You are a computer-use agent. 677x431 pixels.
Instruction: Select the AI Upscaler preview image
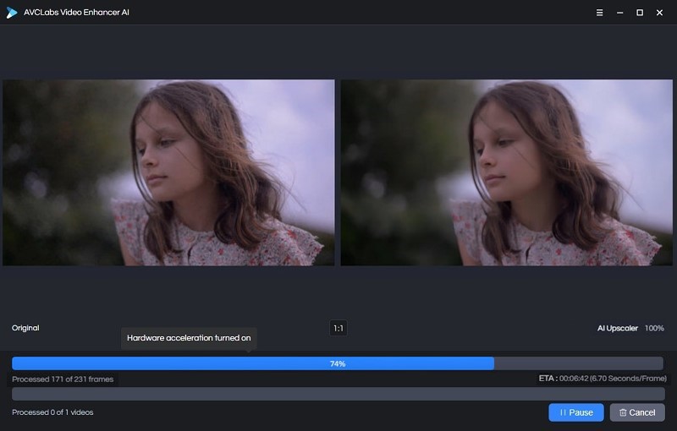click(x=506, y=172)
